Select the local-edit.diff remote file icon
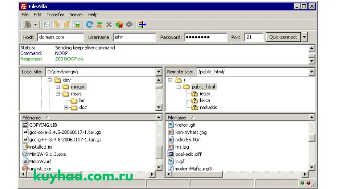 [x=171, y=154]
